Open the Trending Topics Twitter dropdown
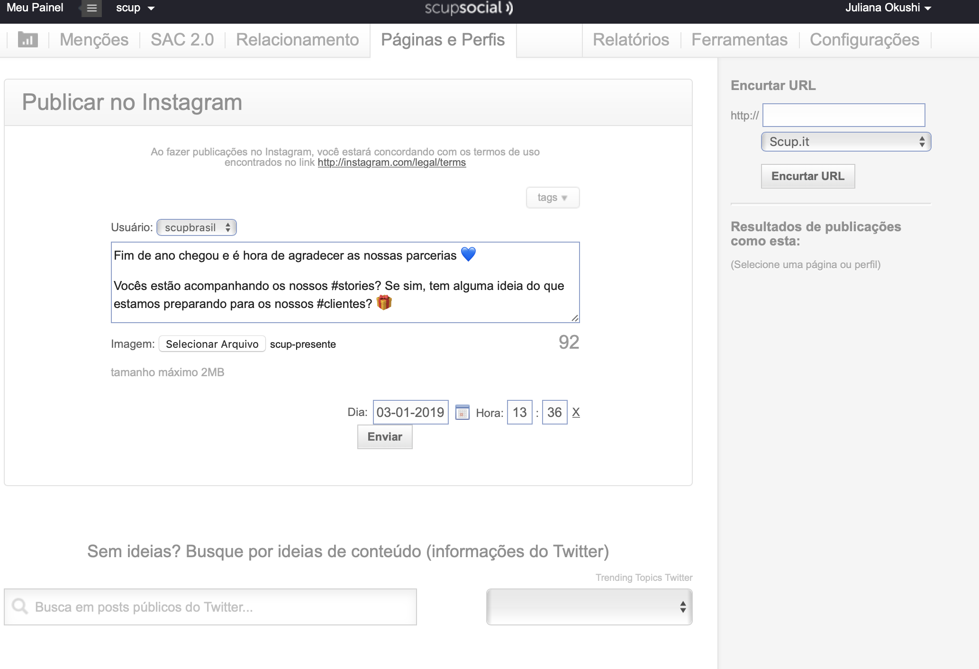This screenshot has height=669, width=979. click(x=589, y=607)
